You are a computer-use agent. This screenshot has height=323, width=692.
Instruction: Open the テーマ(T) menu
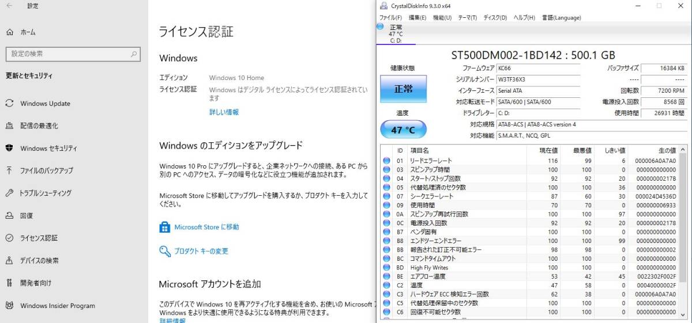click(467, 18)
